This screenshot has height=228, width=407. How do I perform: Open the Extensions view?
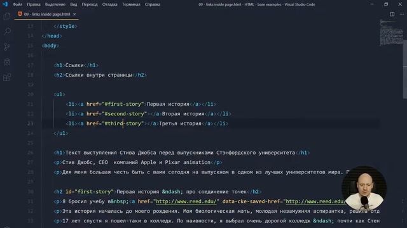coord(7,77)
